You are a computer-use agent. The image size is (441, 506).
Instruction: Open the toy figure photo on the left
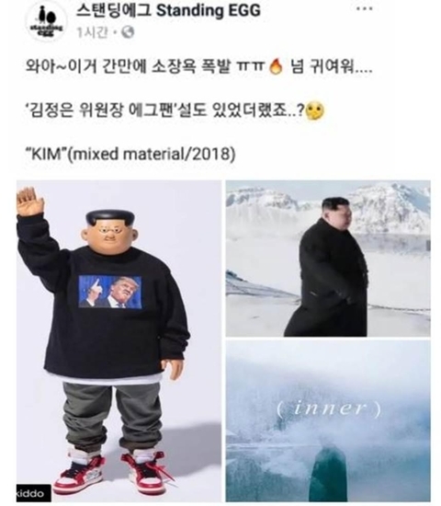point(119,341)
